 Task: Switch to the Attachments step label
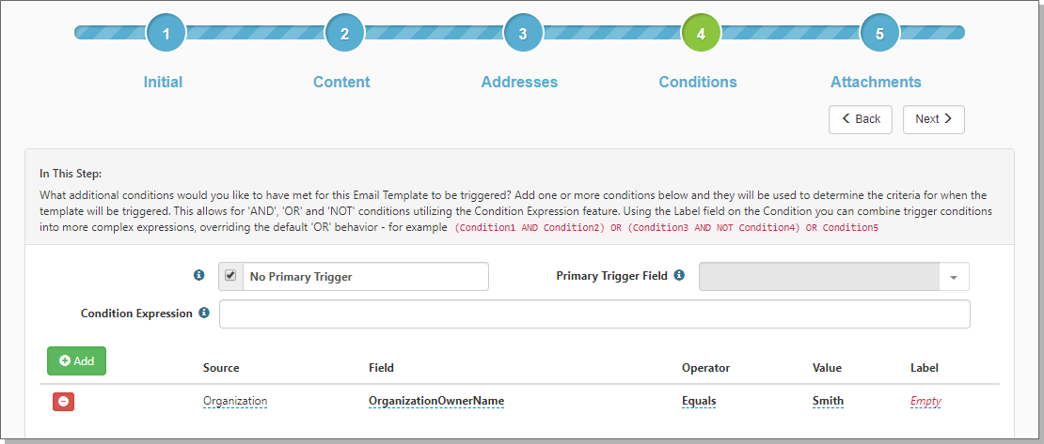pos(876,82)
